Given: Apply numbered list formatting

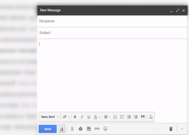Looking at the screenshot, I should (x=115, y=117).
